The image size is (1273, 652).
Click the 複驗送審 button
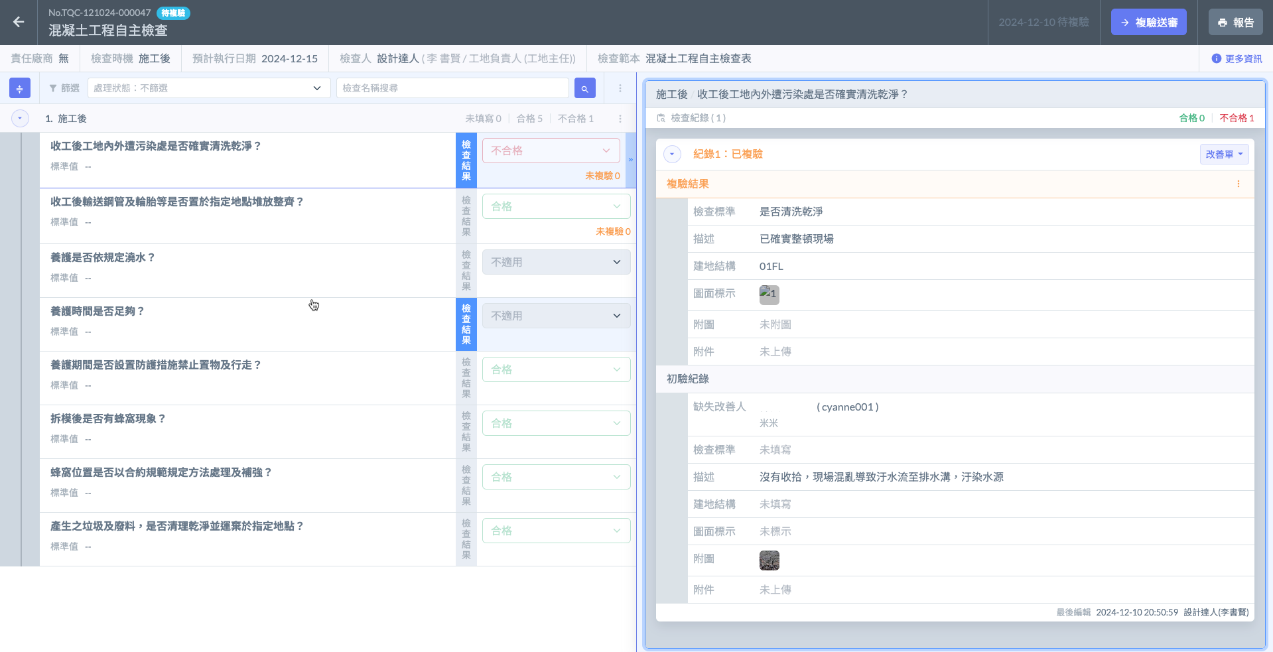1148,23
